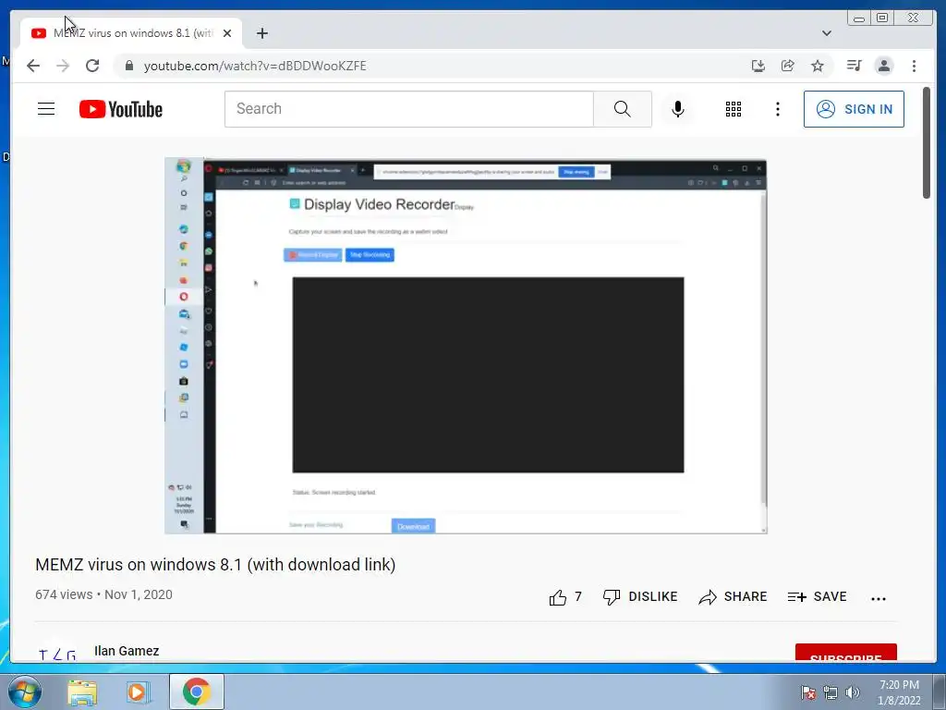Viewport: 946px width, 710px height.
Task: Open Chrome's three-dot menu
Action: tap(914, 66)
